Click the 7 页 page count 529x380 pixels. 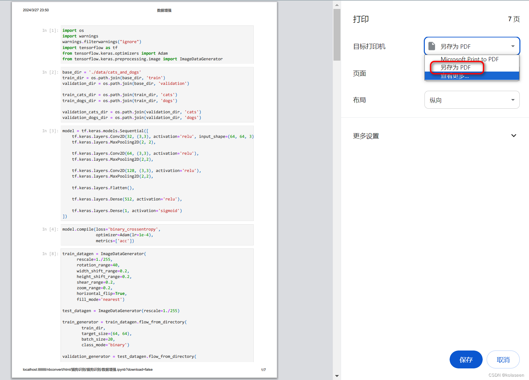pos(514,19)
